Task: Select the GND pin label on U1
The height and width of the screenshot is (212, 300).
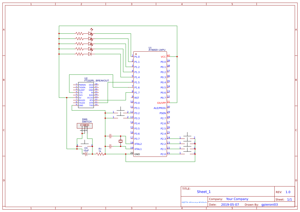Action: click(137, 154)
